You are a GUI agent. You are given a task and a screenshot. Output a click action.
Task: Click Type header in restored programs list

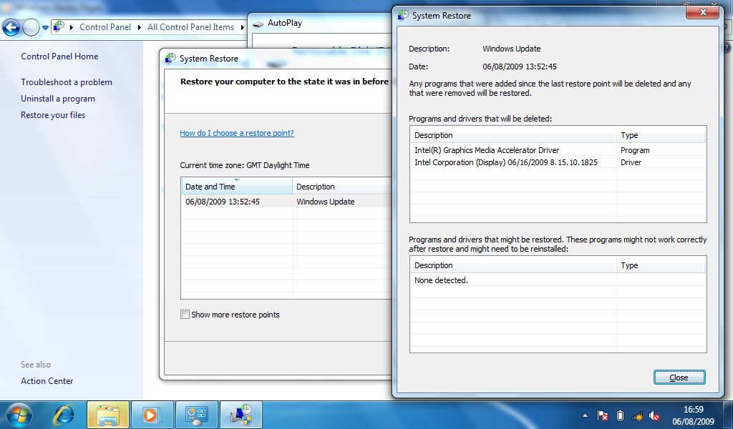point(661,265)
